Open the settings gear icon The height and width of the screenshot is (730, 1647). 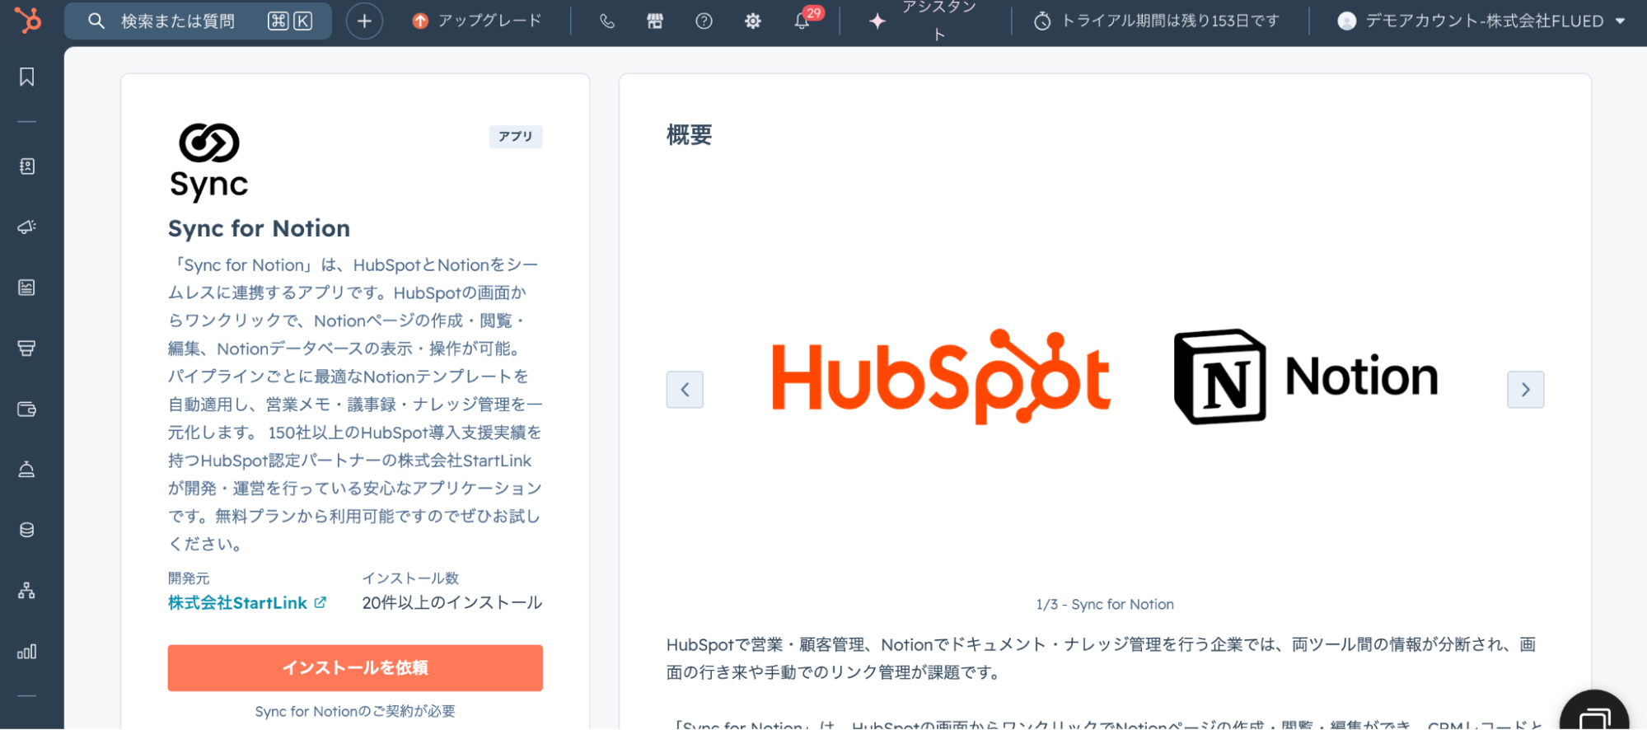point(752,21)
